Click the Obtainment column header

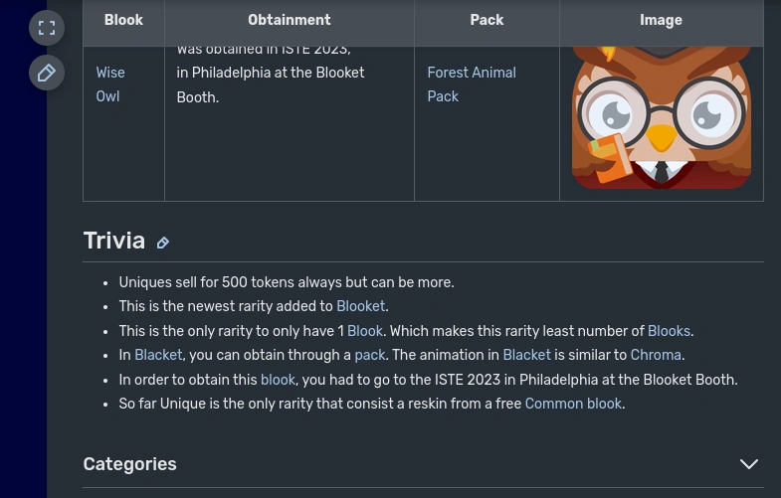290,20
